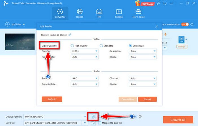Open the Resolution dropdown
The height and width of the screenshot is (126, 198).
coord(143,51)
